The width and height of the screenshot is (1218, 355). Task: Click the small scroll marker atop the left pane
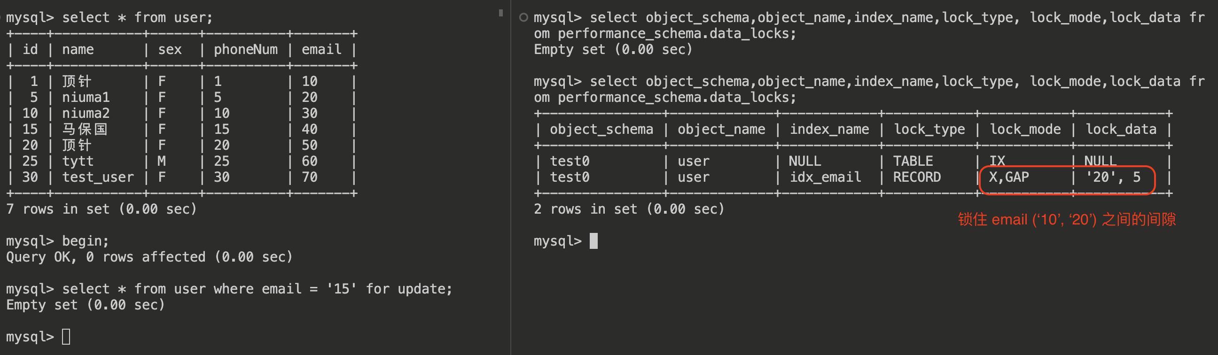coord(501,13)
